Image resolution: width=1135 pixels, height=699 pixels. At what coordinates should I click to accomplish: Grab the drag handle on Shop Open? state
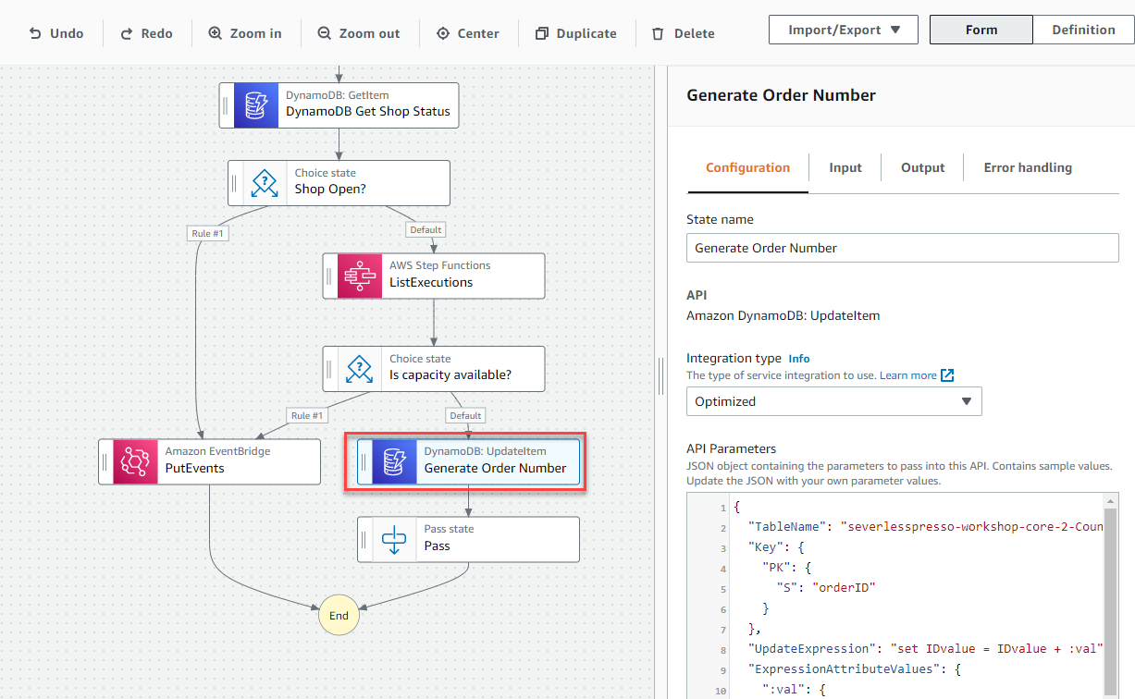pyautogui.click(x=236, y=183)
